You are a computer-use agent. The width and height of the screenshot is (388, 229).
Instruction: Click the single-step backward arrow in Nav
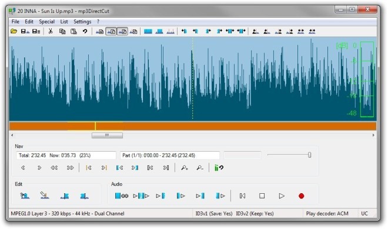coord(23,168)
